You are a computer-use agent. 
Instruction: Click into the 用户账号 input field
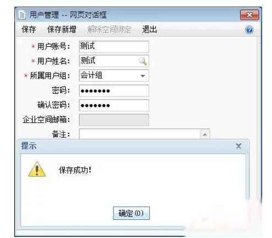(114, 46)
